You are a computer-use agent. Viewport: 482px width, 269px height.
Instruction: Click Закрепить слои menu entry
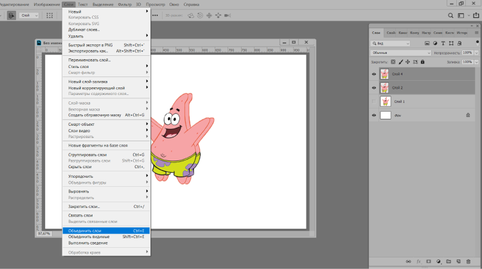coord(106,206)
